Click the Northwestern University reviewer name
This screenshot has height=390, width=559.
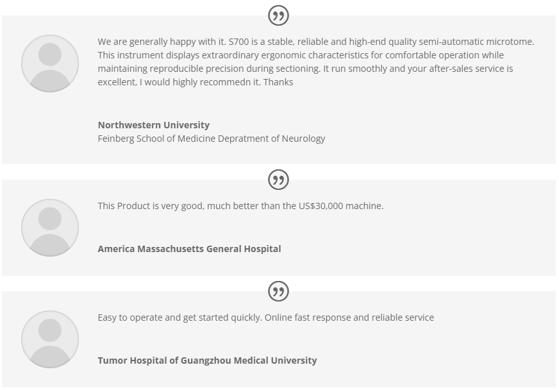point(153,125)
